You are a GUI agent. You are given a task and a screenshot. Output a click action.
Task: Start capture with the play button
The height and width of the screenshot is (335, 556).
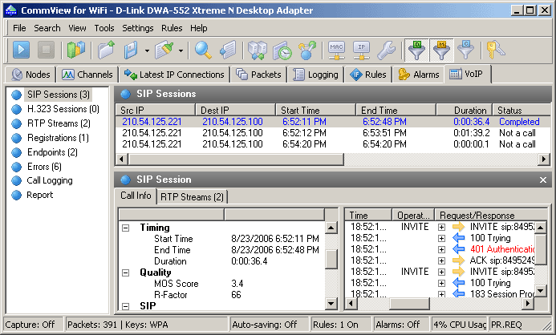(x=21, y=50)
